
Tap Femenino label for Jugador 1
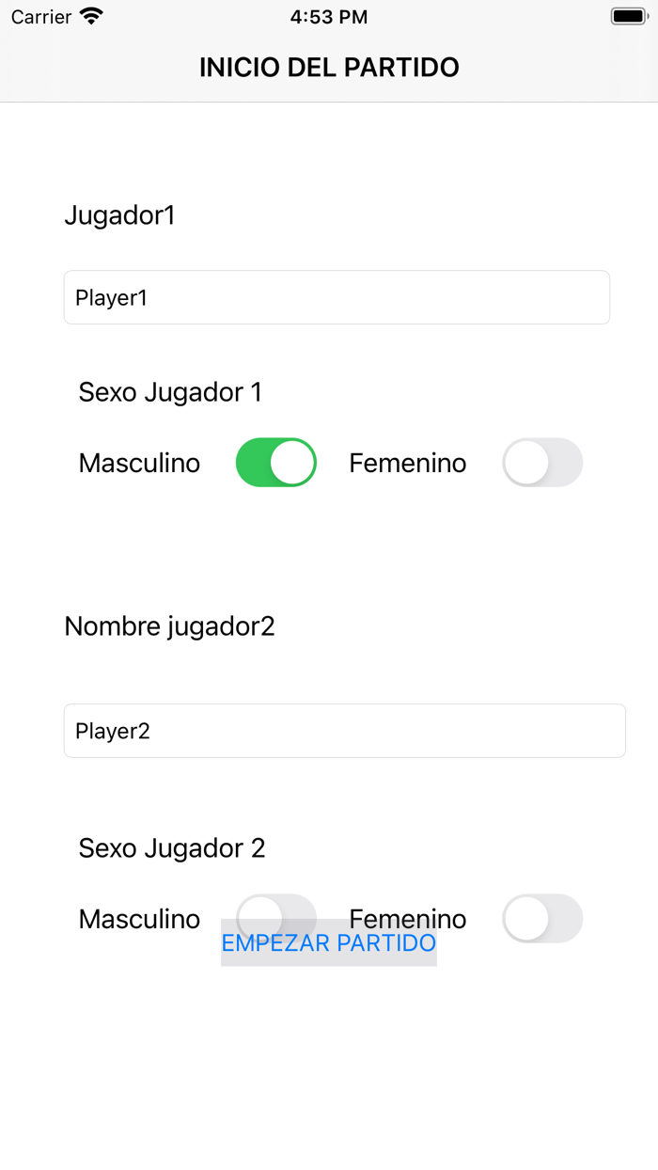(407, 463)
